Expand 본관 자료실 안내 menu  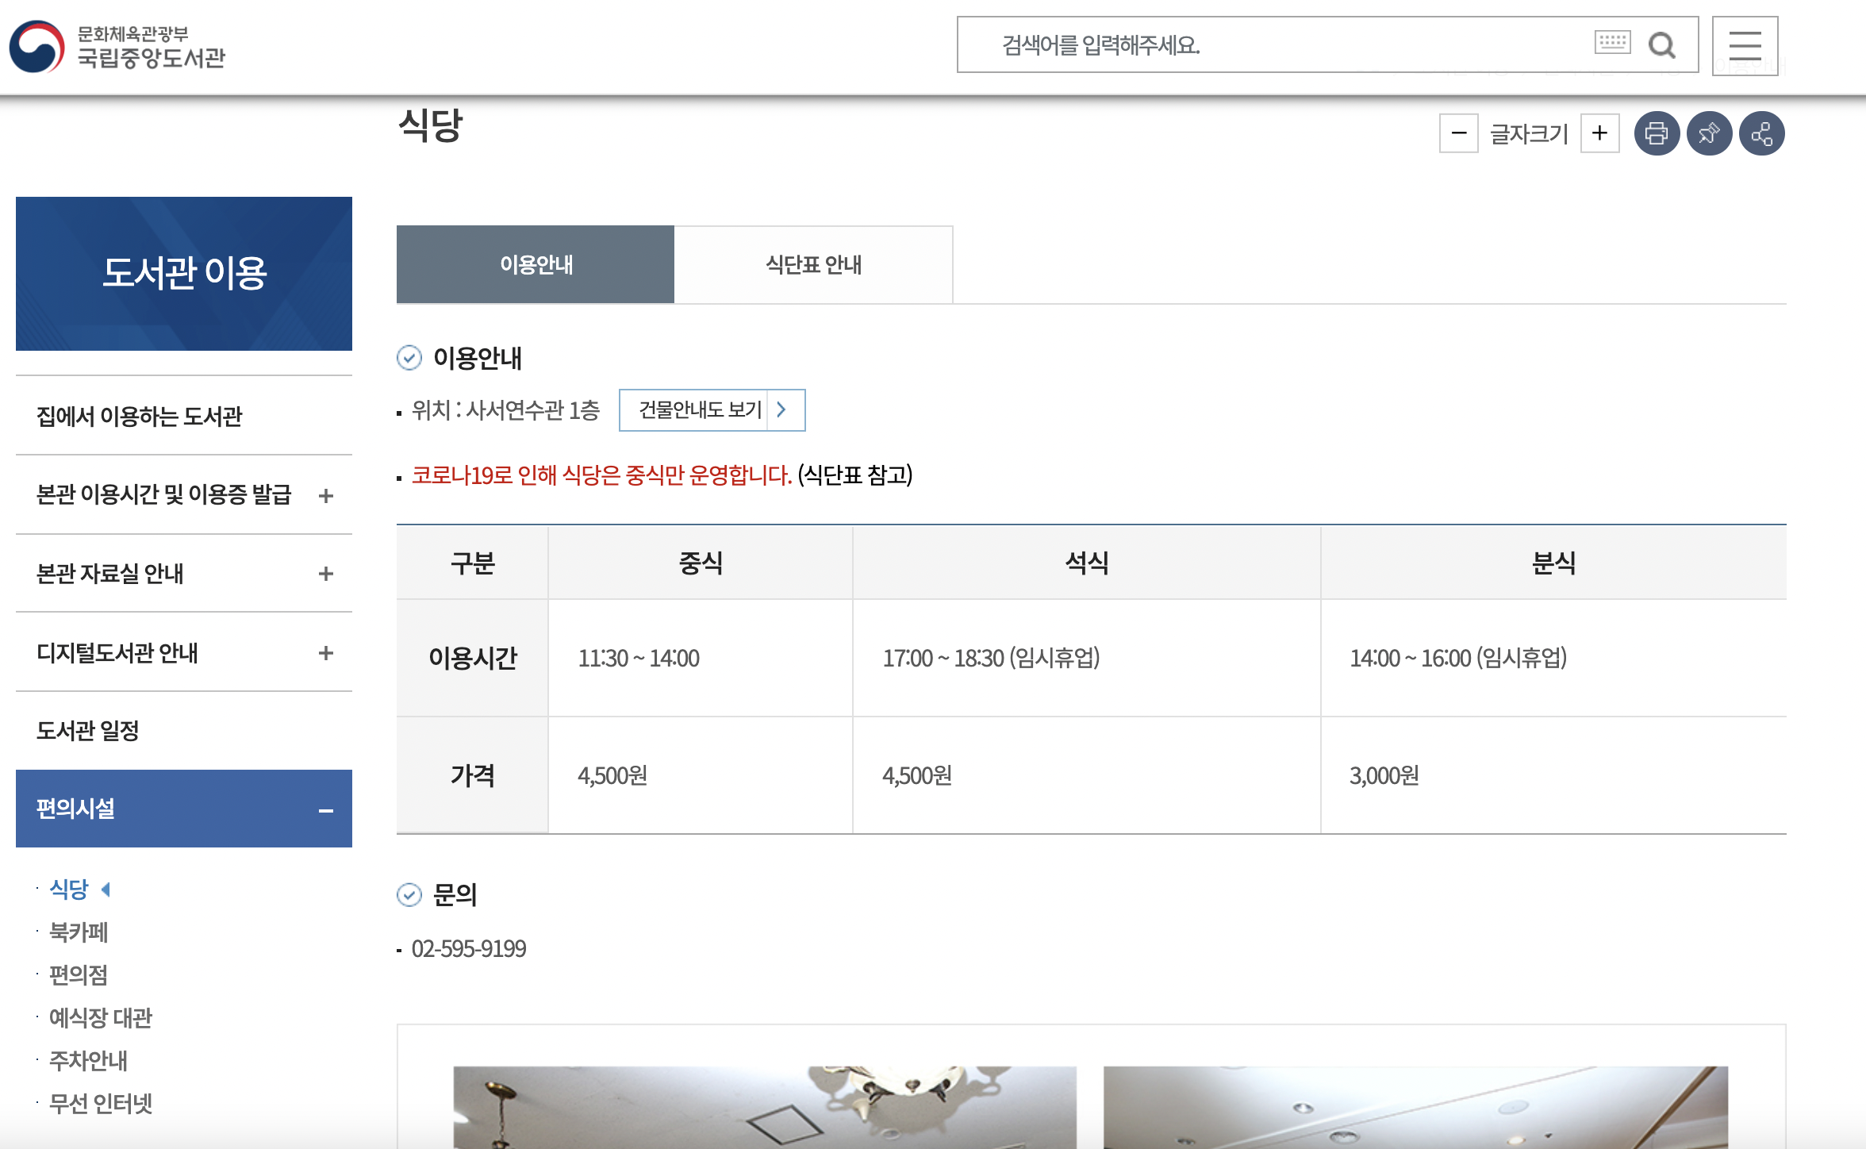(x=325, y=574)
